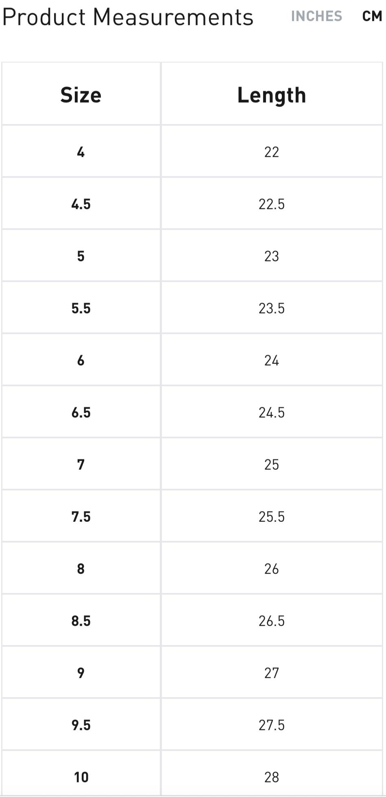The height and width of the screenshot is (797, 386).
Task: Click the 25.5 length value
Action: (x=271, y=517)
